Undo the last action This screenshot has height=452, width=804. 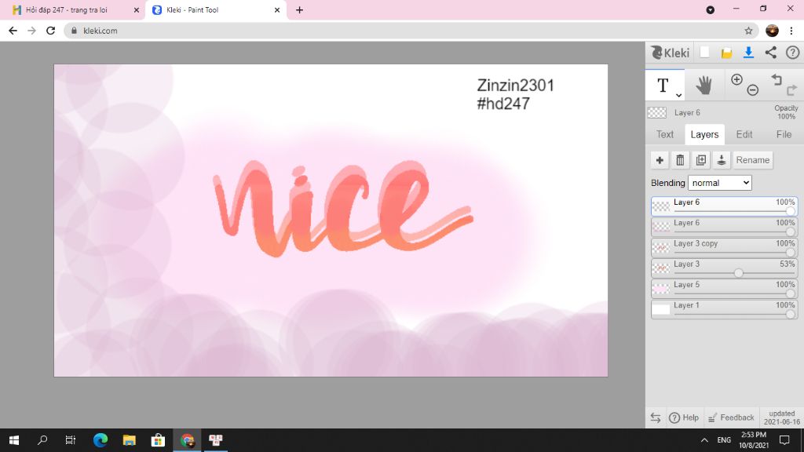777,79
